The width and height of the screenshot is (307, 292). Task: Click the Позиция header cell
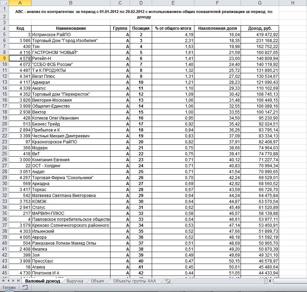coord(141,28)
